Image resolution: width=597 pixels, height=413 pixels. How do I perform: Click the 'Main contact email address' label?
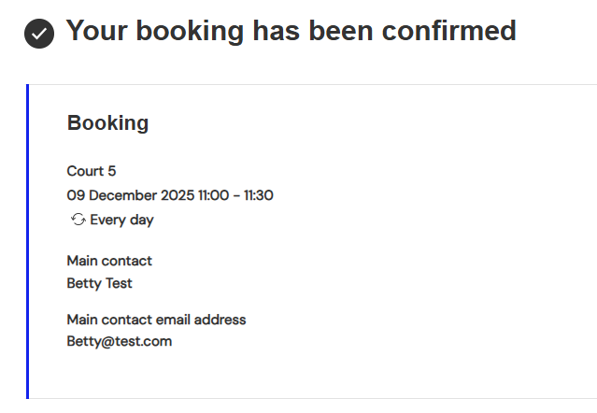click(156, 320)
